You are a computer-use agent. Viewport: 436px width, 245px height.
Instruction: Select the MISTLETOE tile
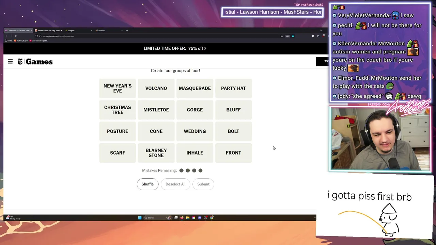pos(156,110)
